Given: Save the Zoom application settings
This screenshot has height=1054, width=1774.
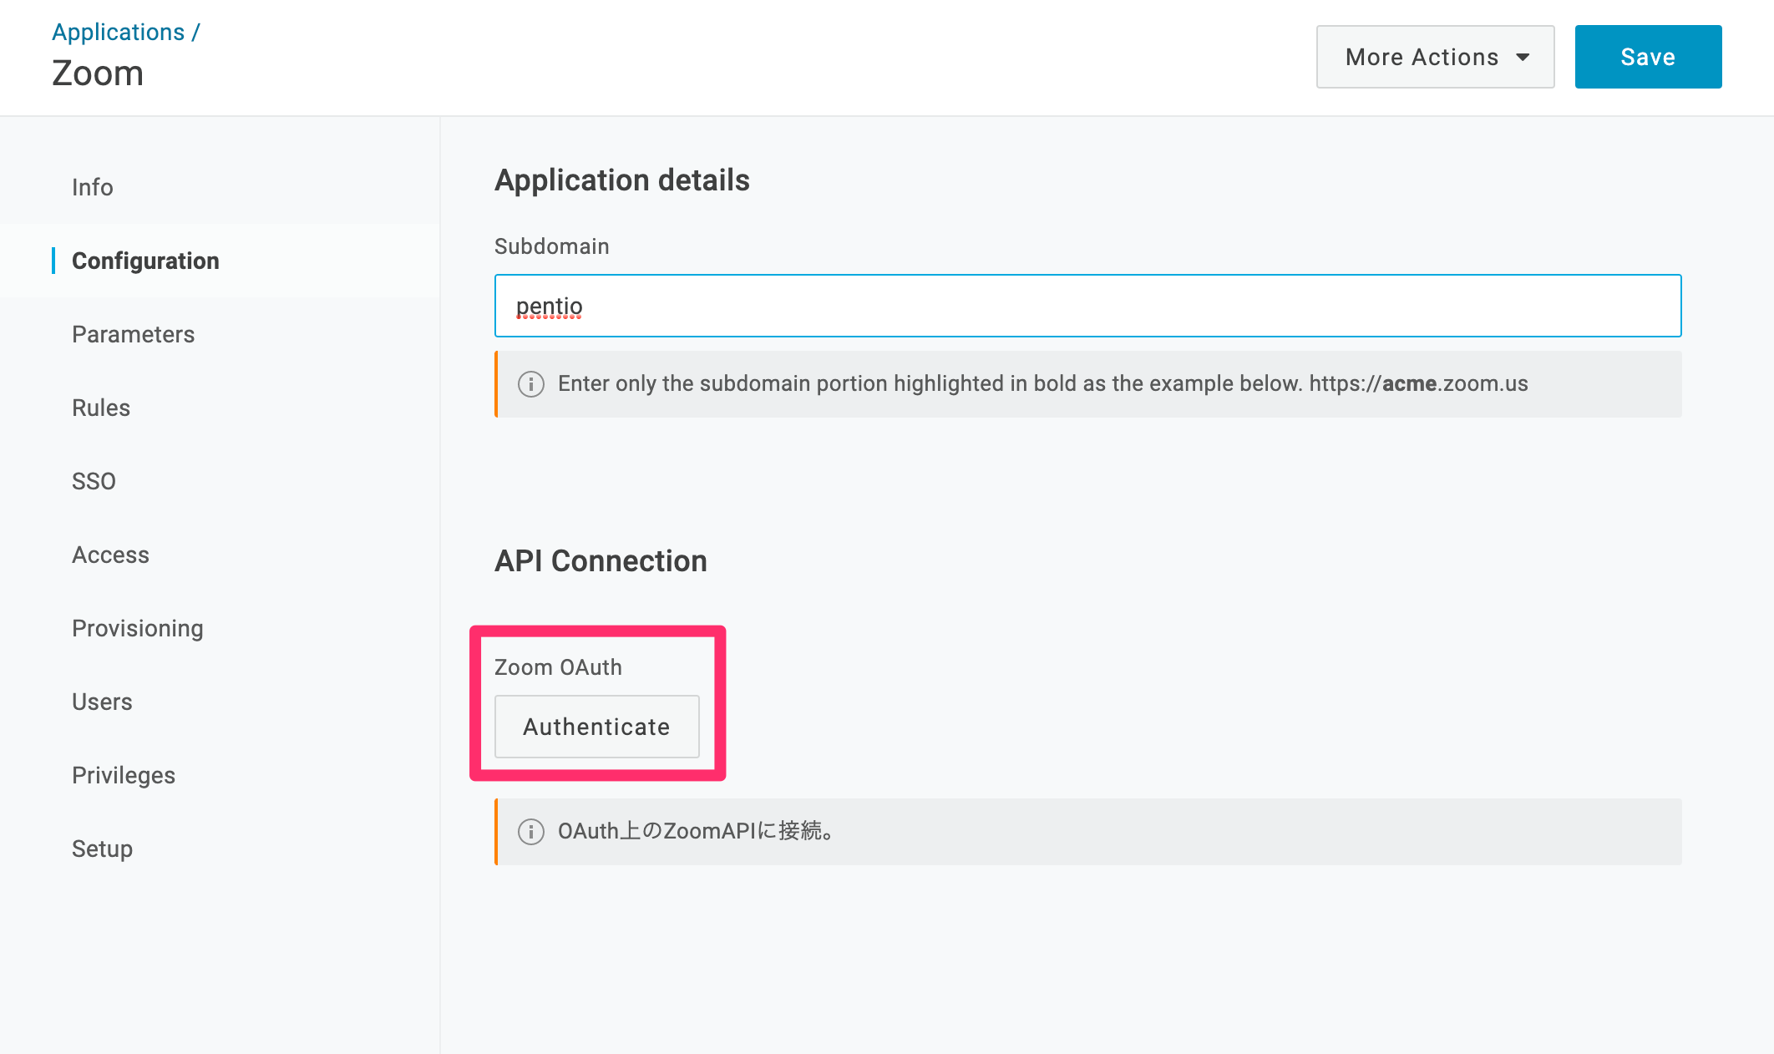Looking at the screenshot, I should click(1648, 57).
